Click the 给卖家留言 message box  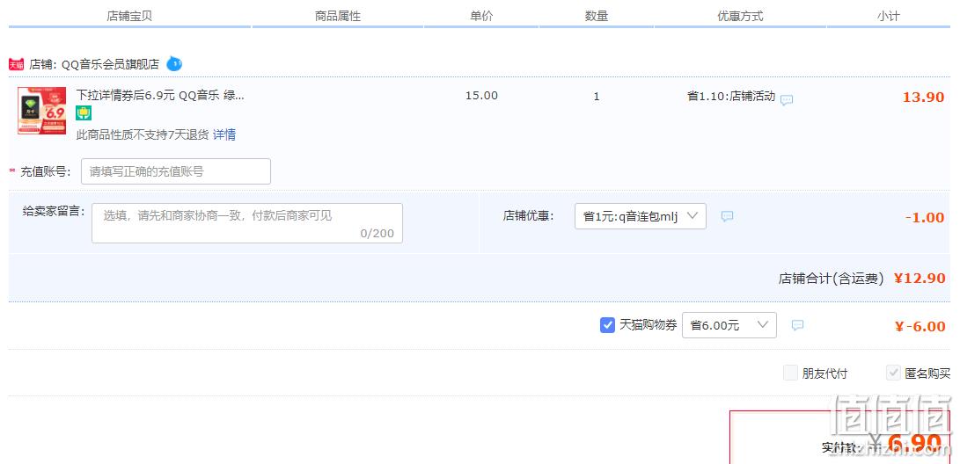pyautogui.click(x=247, y=223)
